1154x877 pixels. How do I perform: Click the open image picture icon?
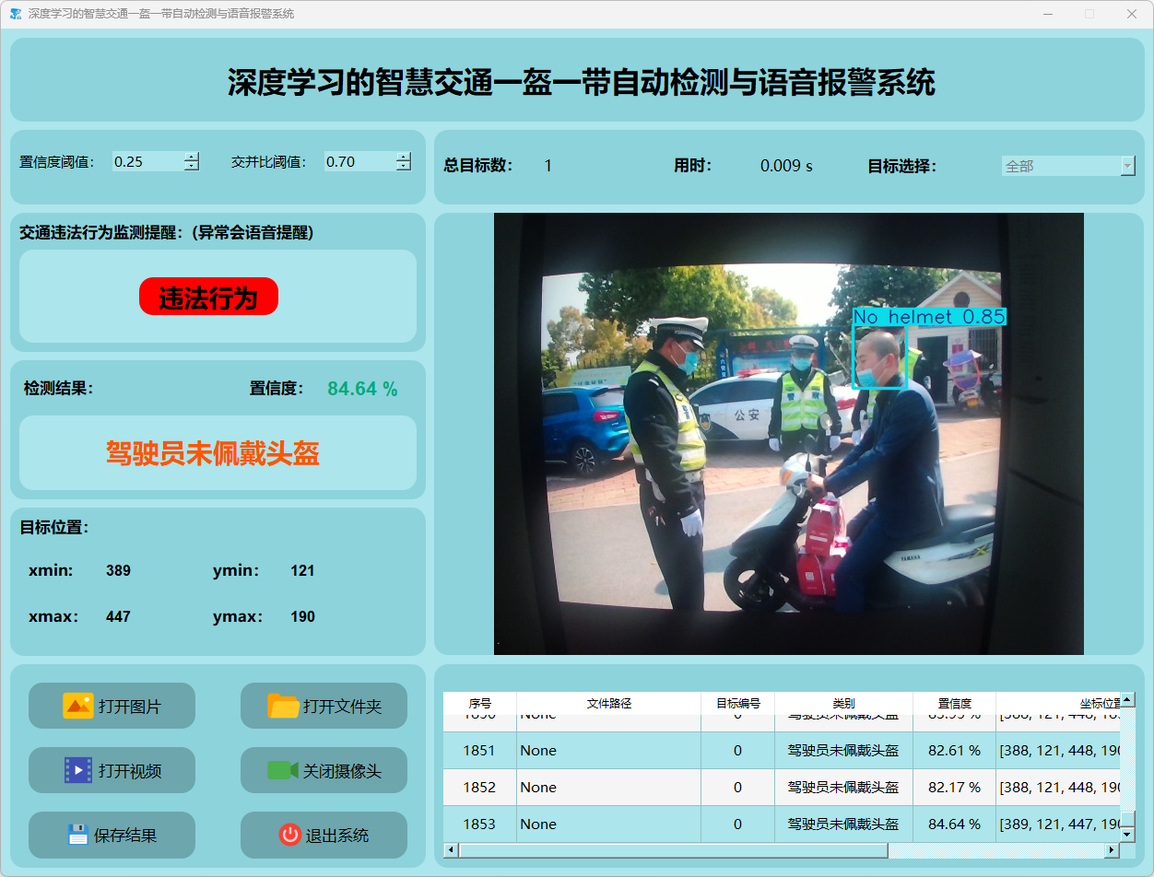[77, 706]
